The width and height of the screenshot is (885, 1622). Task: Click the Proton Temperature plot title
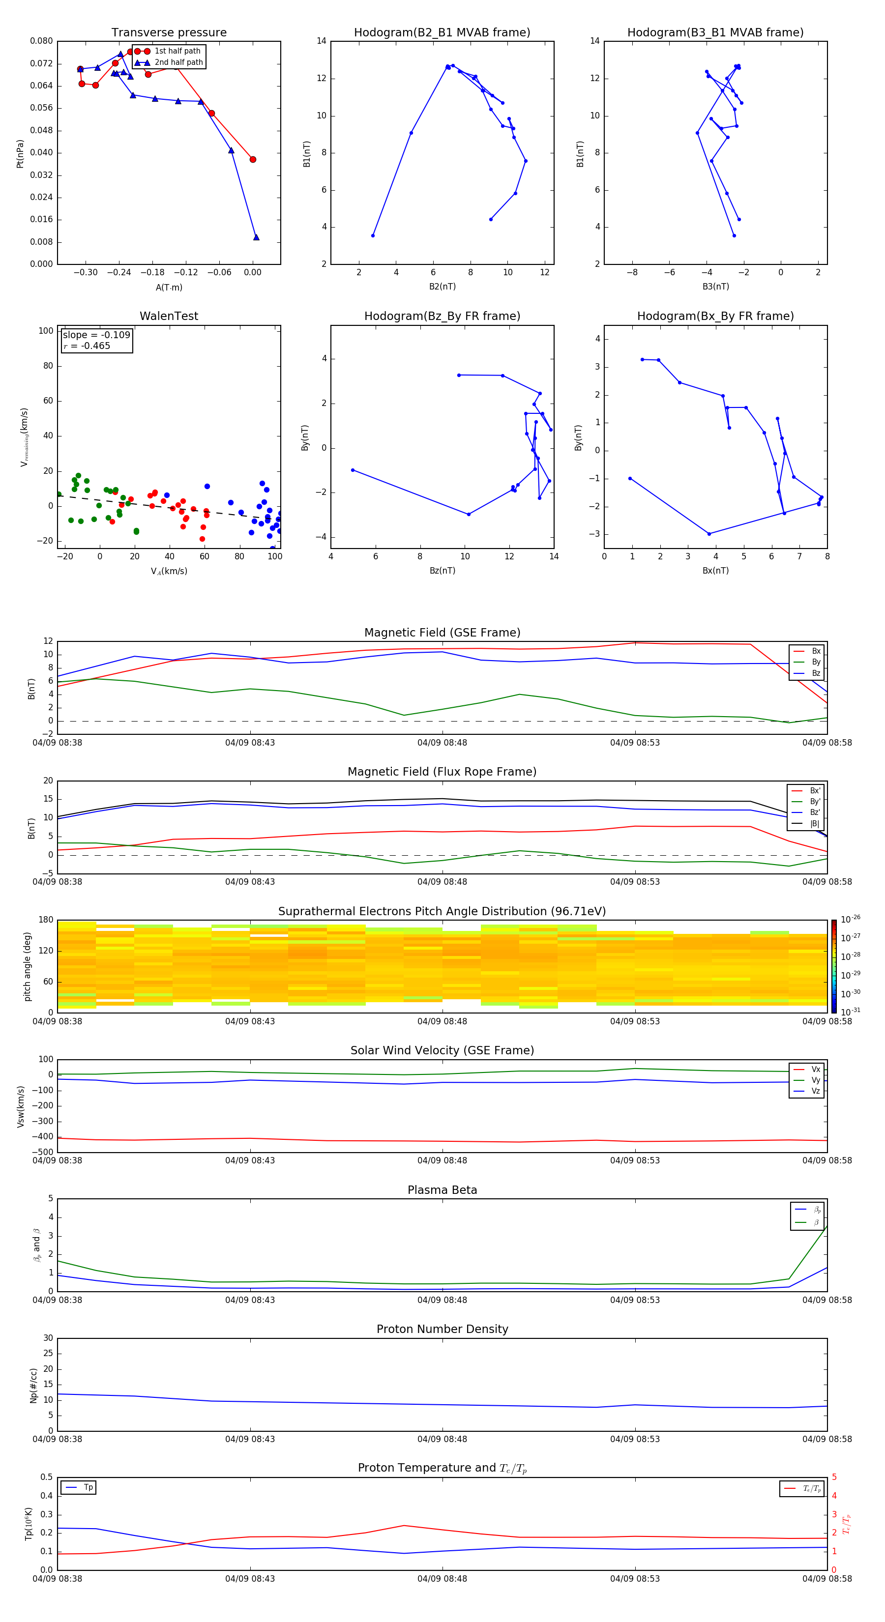pos(442,1468)
